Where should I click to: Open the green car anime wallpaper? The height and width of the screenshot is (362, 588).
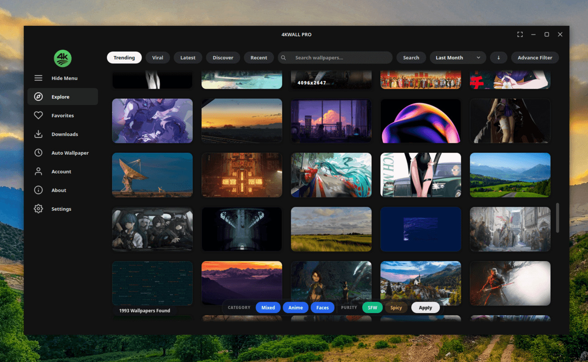coord(421,175)
